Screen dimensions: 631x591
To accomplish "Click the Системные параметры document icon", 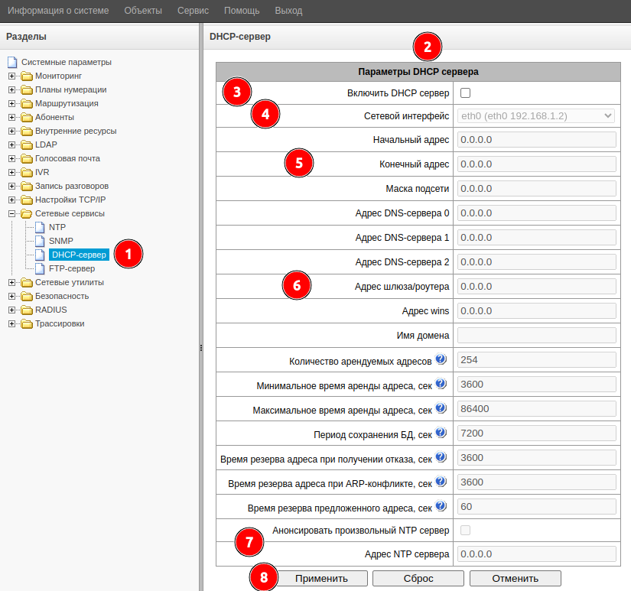I will pyautogui.click(x=12, y=63).
